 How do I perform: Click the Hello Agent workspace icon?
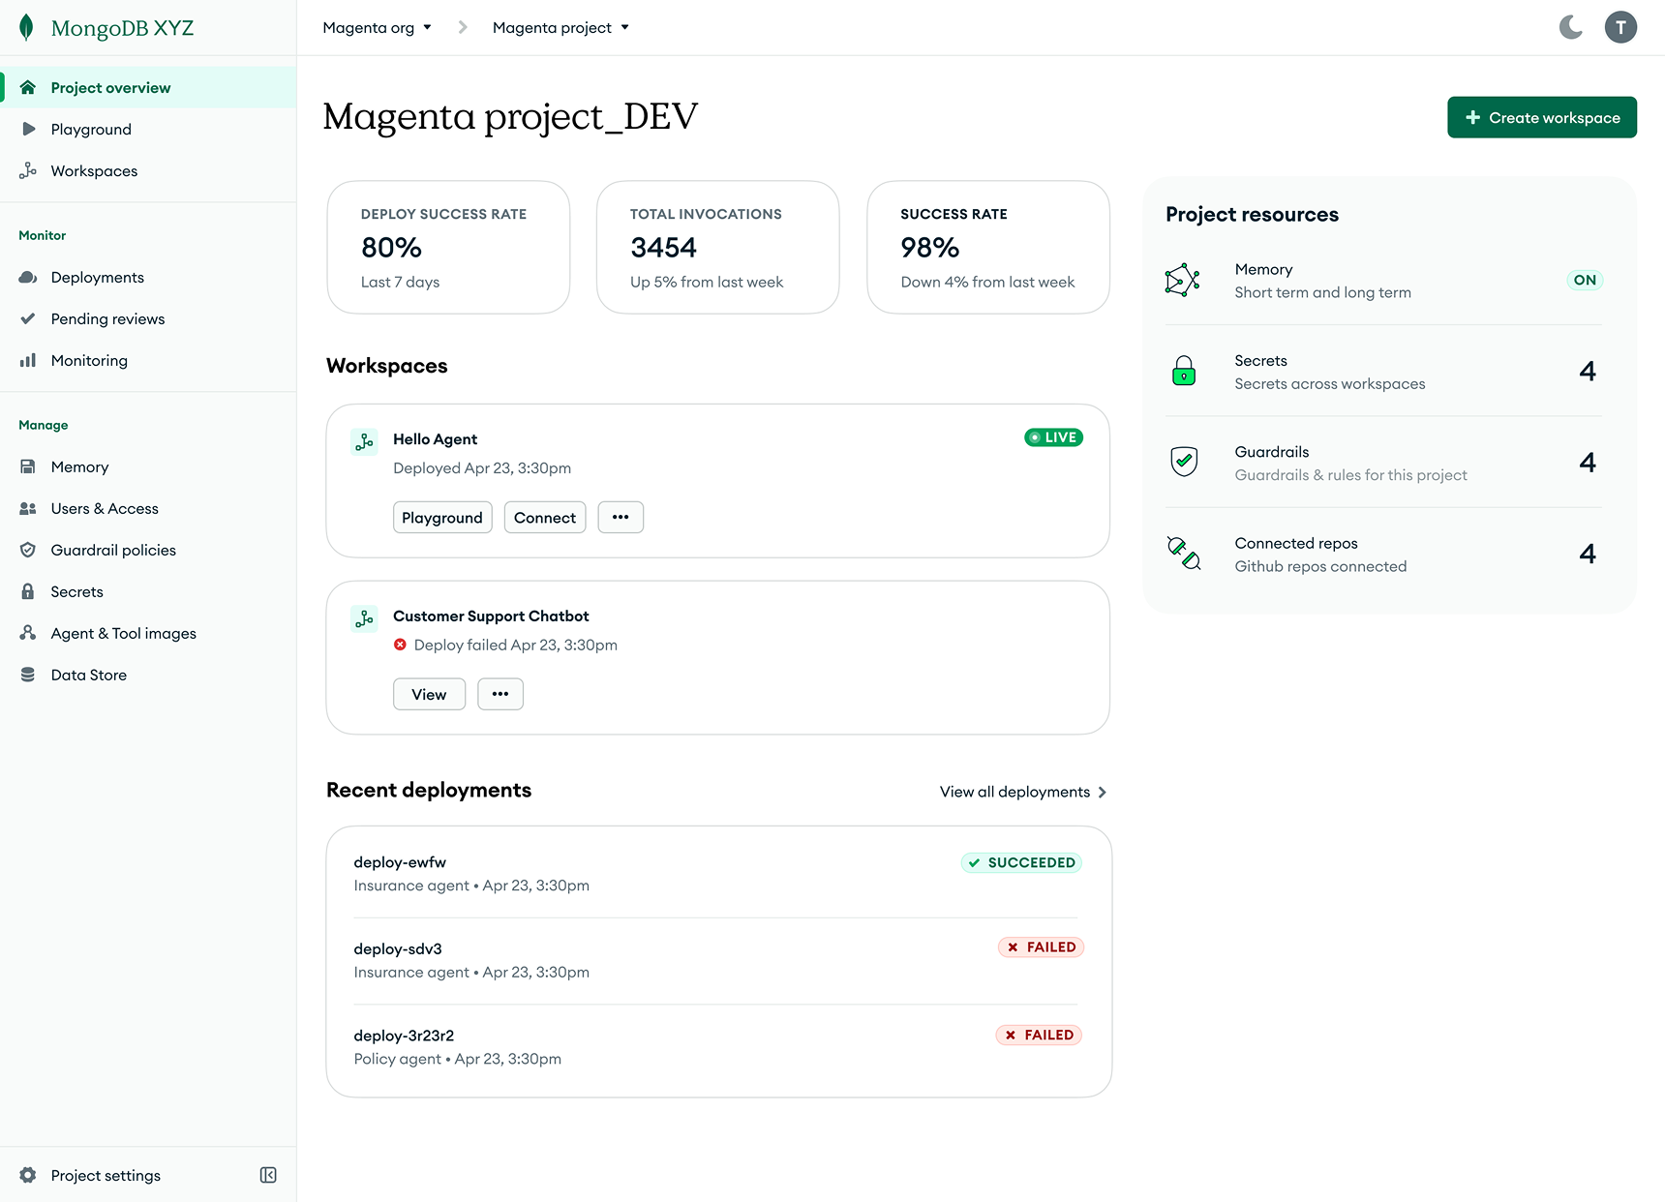pyautogui.click(x=364, y=442)
